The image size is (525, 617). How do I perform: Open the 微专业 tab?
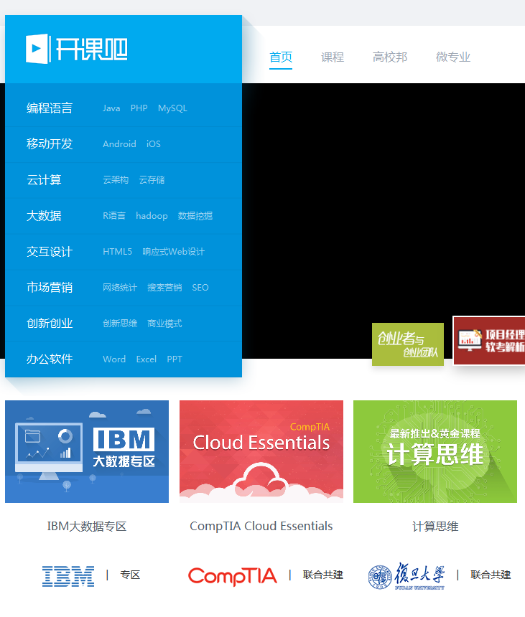click(453, 57)
